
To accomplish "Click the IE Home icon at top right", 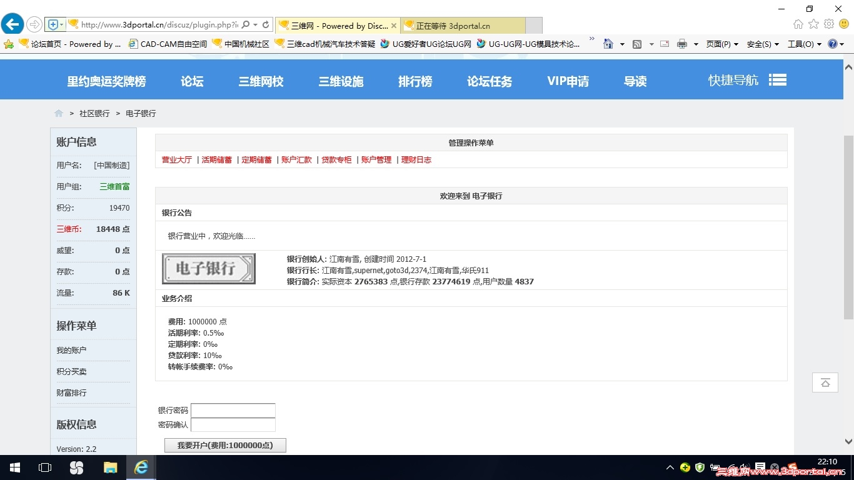I will (x=798, y=24).
